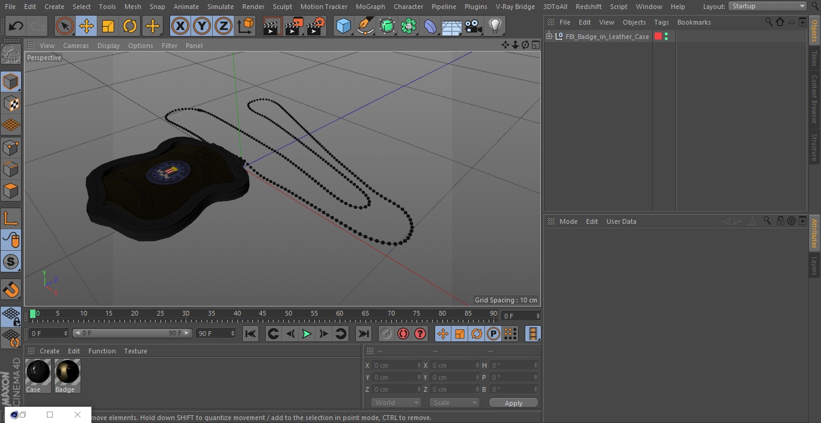The width and height of the screenshot is (821, 423).
Task: Open the Simulate menu
Action: pos(221,7)
